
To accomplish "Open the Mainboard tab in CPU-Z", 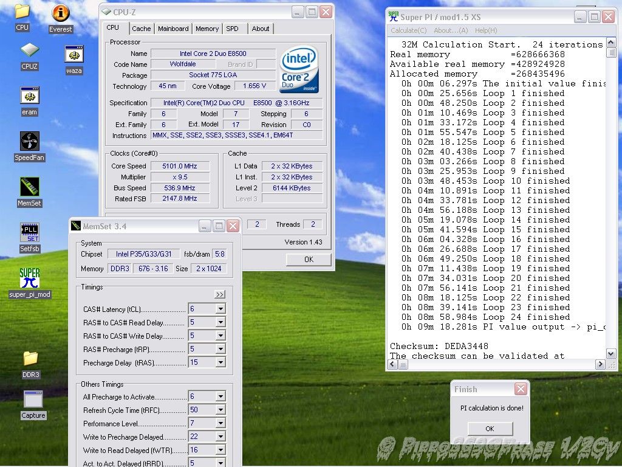I will pos(173,29).
